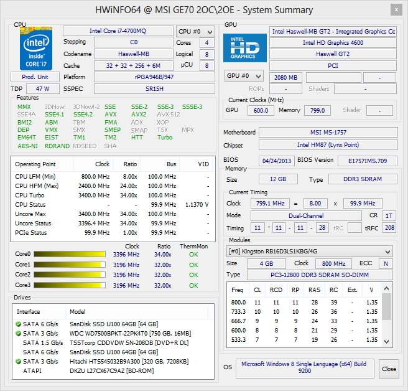Select the TSSTcorp CDDVDW SN-208DB drive row
Image resolution: width=408 pixels, height=391 pixels.
(113, 343)
